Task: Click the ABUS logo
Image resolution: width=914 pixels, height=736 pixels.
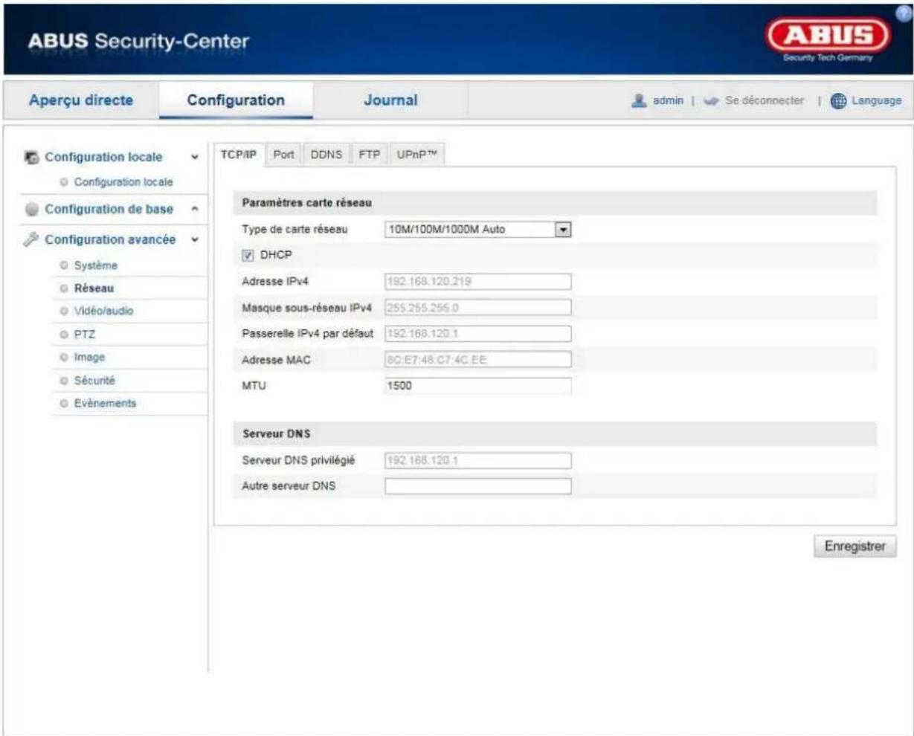Action: coord(828,39)
